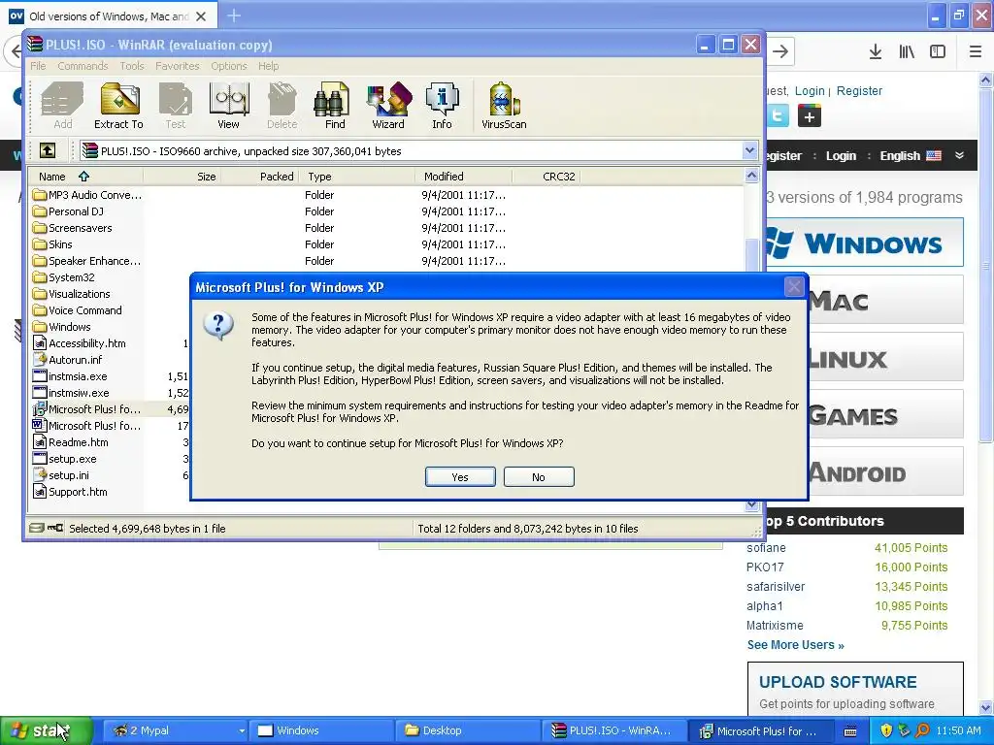Click the WinRAR file list scroll up arrow
This screenshot has width=994, height=745.
tap(752, 177)
